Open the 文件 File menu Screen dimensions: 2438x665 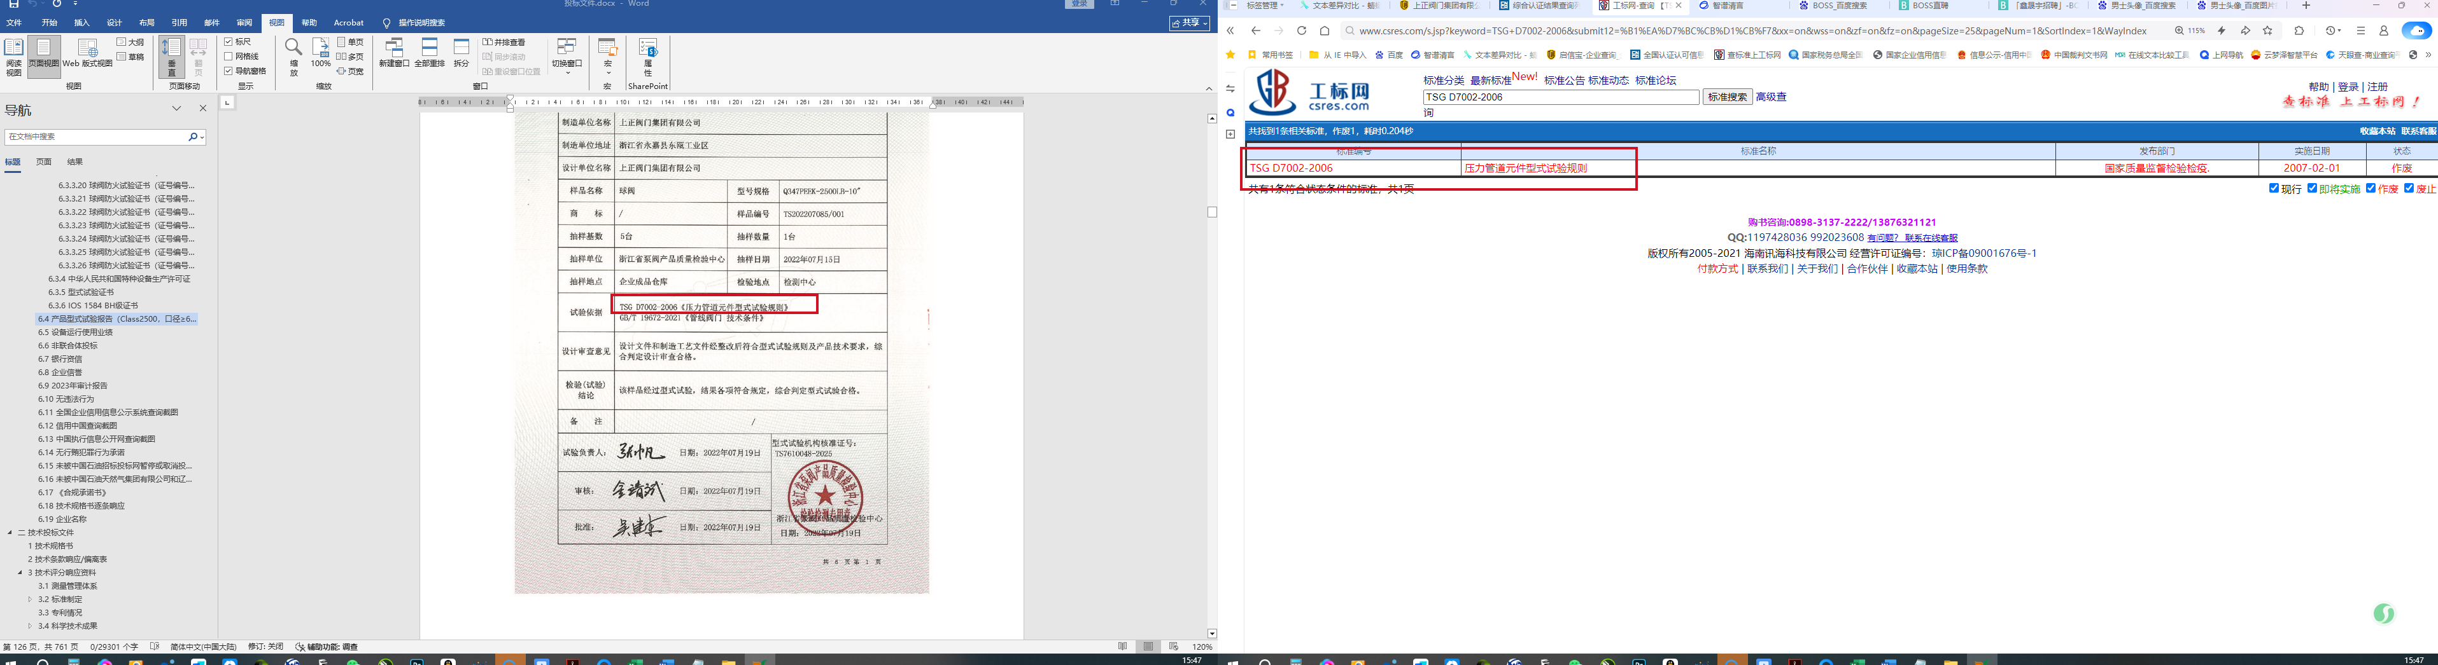[14, 23]
